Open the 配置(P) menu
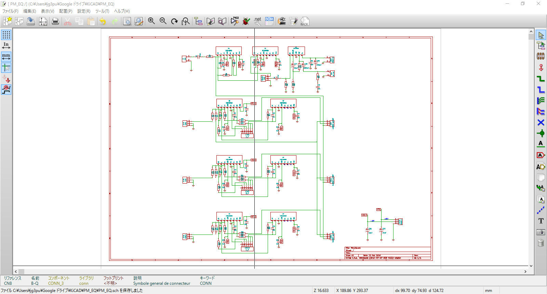 click(66, 11)
